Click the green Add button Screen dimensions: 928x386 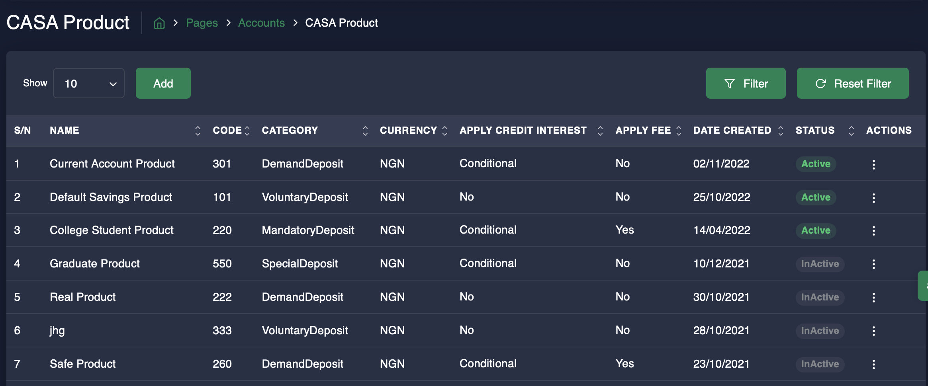[x=163, y=84]
